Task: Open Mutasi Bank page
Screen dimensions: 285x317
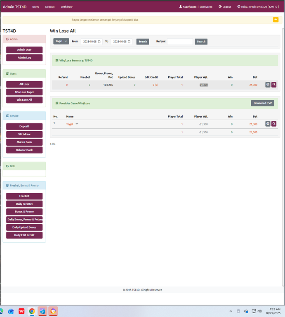Action: point(24,142)
